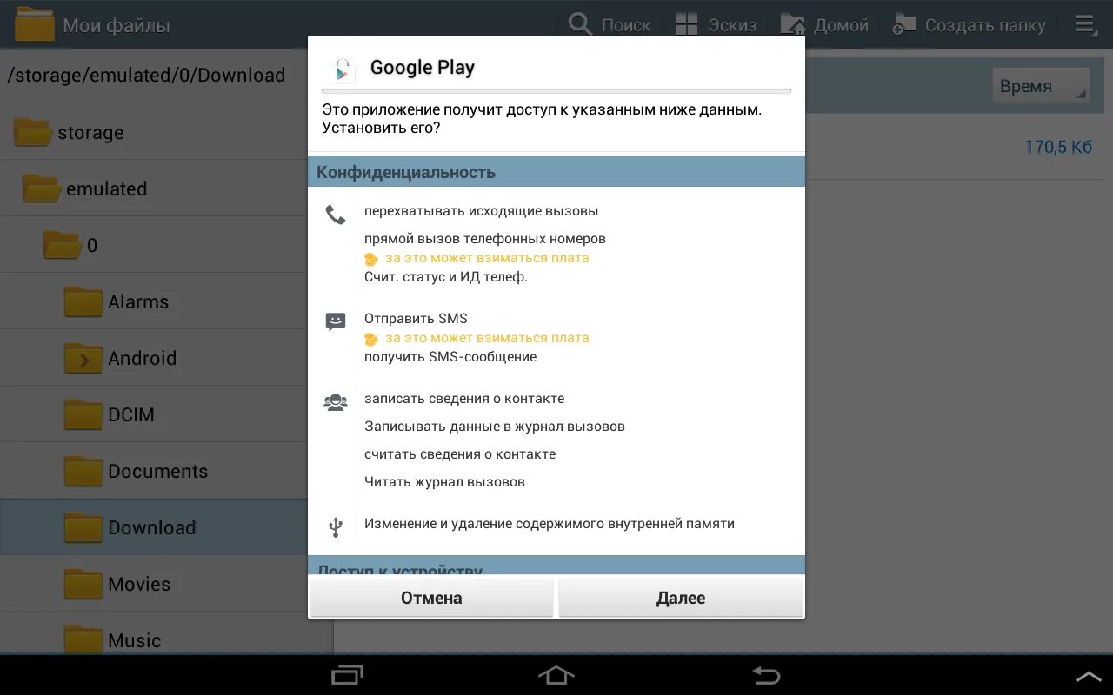Open the Movies folder
This screenshot has width=1113, height=695.
click(x=154, y=584)
